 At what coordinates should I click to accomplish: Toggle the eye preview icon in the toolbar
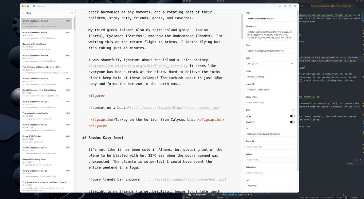click(x=285, y=6)
